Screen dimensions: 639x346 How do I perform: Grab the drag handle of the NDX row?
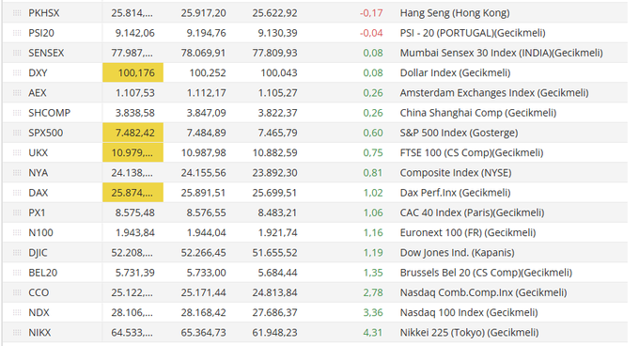(x=17, y=312)
